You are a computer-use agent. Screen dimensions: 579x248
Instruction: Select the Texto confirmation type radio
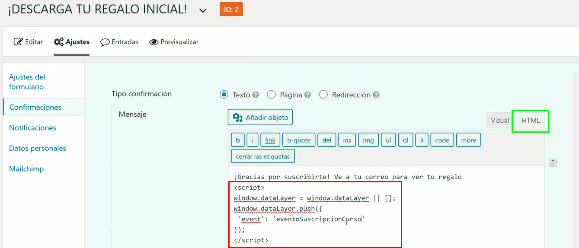[x=224, y=95]
